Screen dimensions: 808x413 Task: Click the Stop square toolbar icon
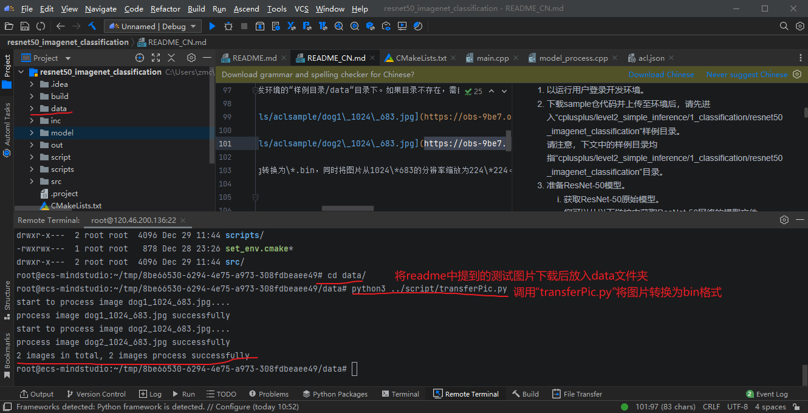pyautogui.click(x=244, y=26)
